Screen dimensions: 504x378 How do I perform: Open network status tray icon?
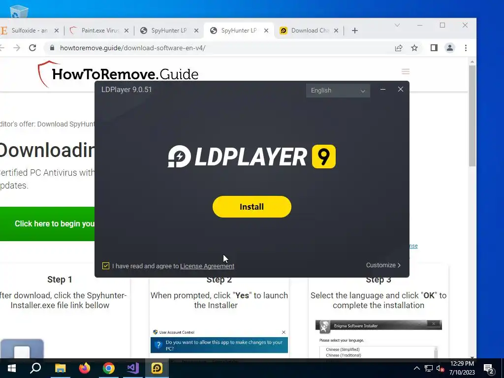coord(429,368)
